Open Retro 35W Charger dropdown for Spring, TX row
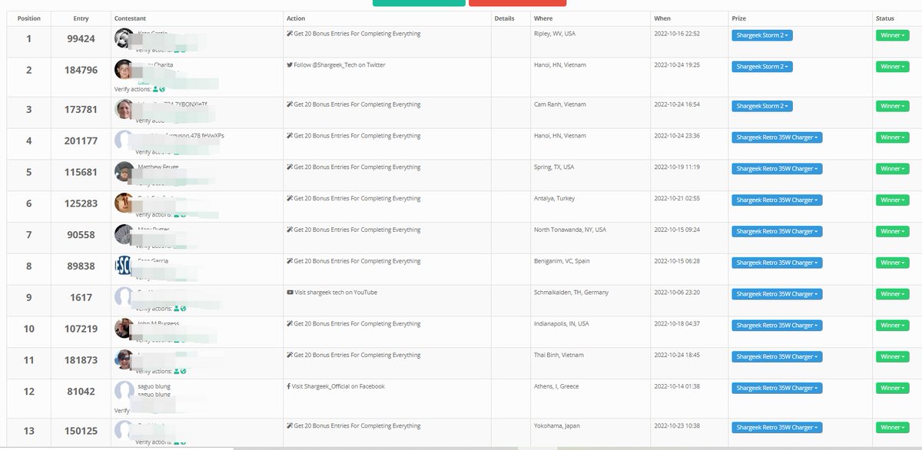 click(x=777, y=169)
